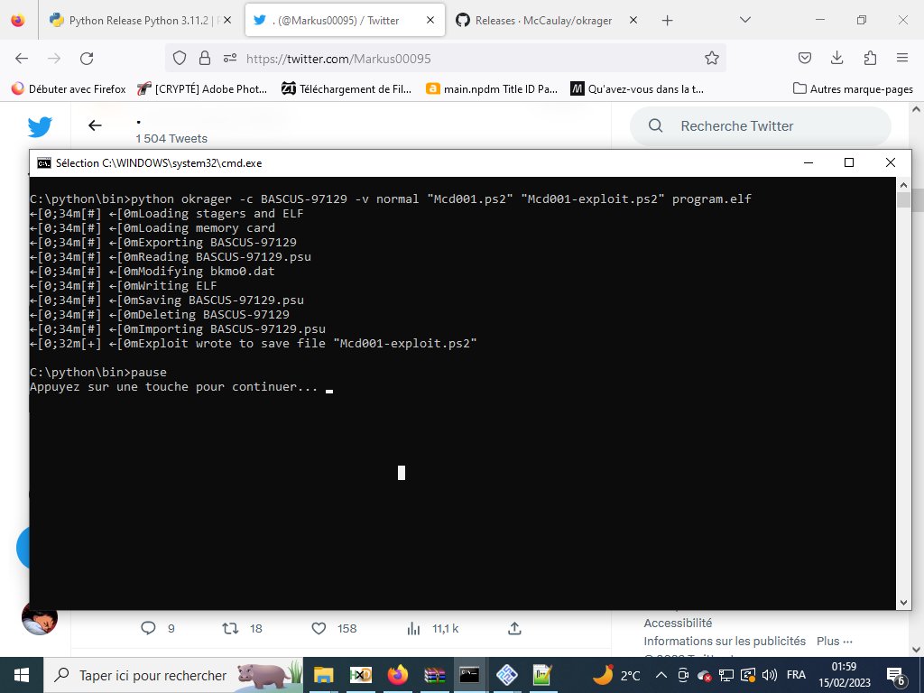
Task: Show hidden system tray icons chevron
Action: point(661,675)
